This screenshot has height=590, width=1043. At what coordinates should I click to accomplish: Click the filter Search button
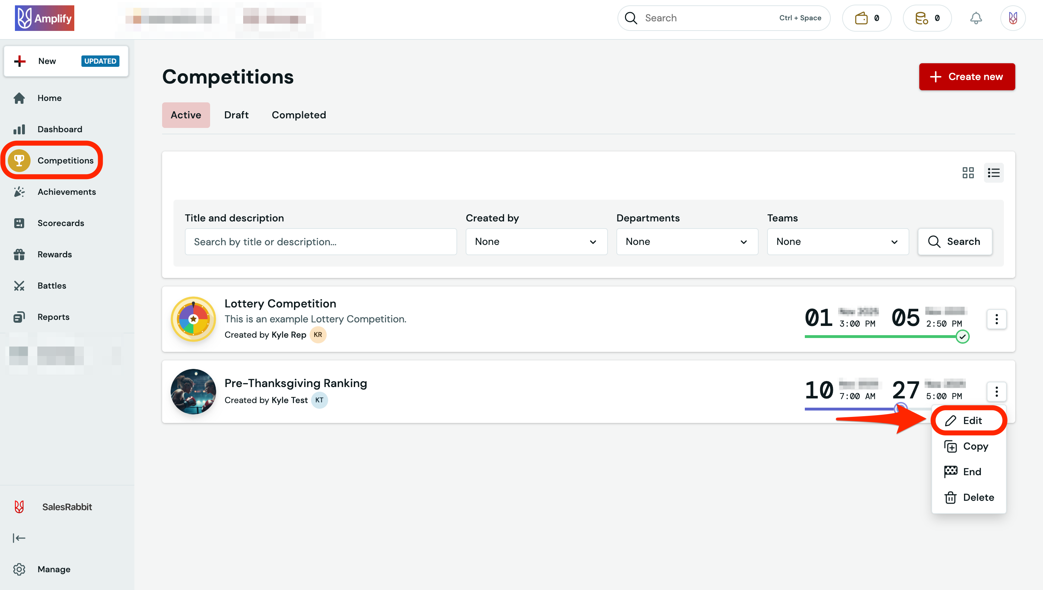tap(955, 242)
